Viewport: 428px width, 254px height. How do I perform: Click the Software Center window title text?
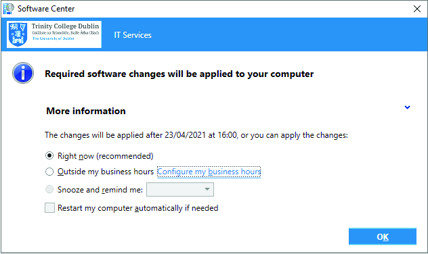[x=46, y=9]
